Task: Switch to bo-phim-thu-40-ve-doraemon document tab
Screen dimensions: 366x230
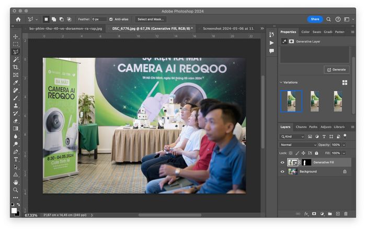Action: point(65,28)
